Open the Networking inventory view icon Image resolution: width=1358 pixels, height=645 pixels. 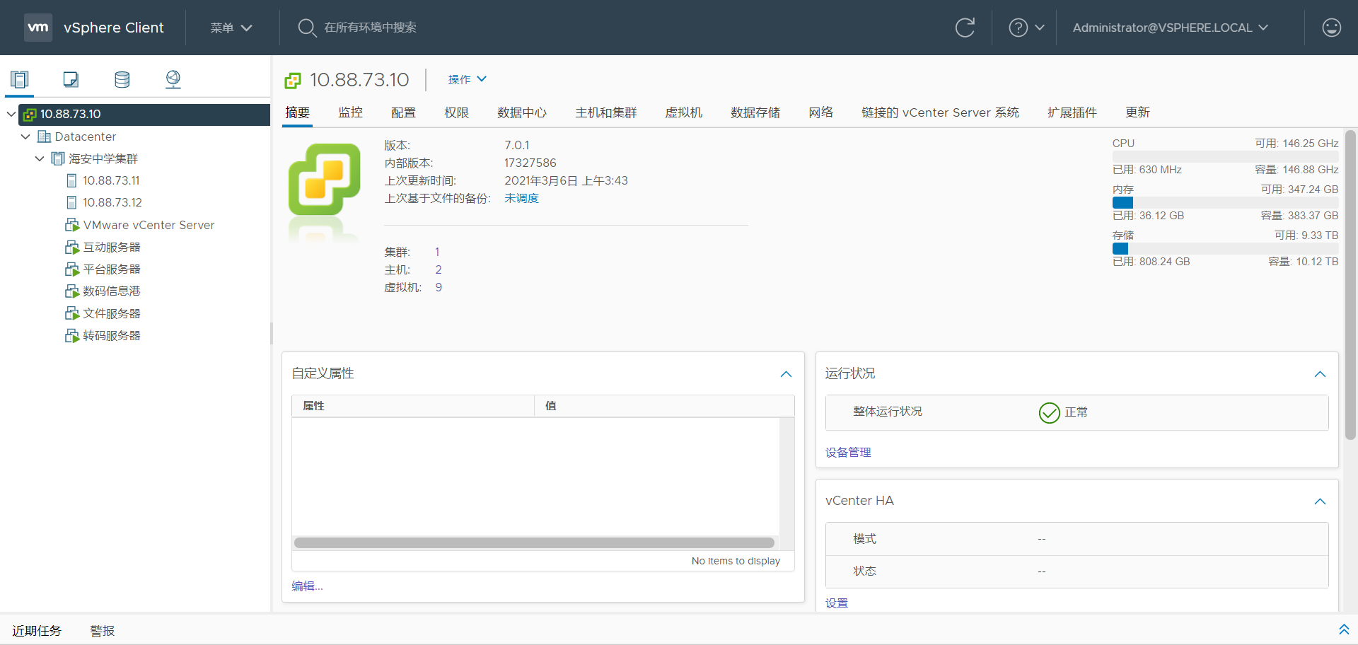[x=173, y=79]
